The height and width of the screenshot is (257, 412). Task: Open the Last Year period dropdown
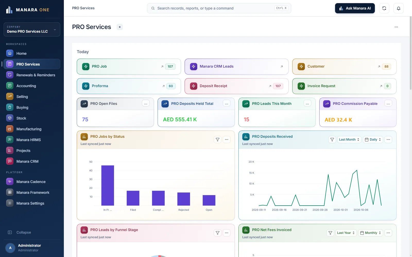point(346,233)
